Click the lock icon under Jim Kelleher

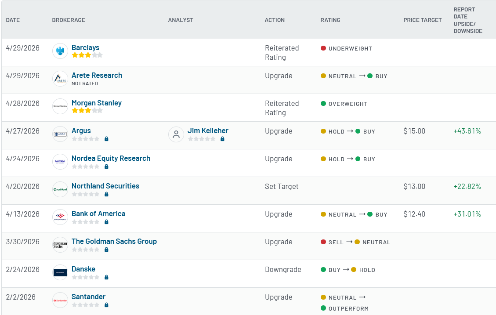[222, 139]
